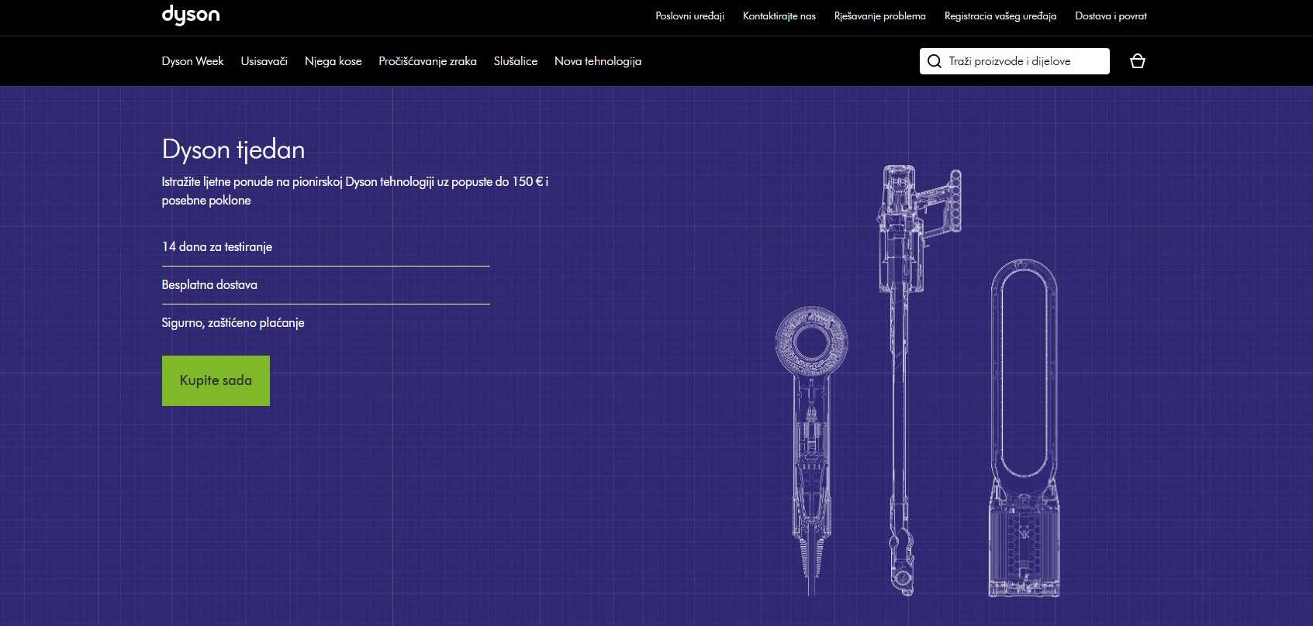Open the Pročišćavanje zraka menu
This screenshot has height=626, width=1313.
(x=427, y=61)
